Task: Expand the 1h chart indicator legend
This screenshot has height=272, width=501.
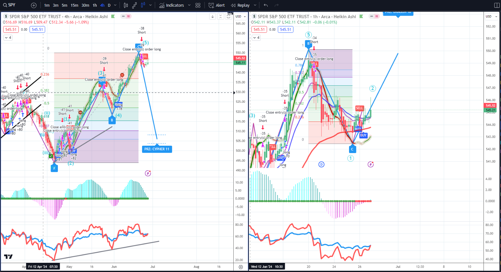Action: (256, 38)
